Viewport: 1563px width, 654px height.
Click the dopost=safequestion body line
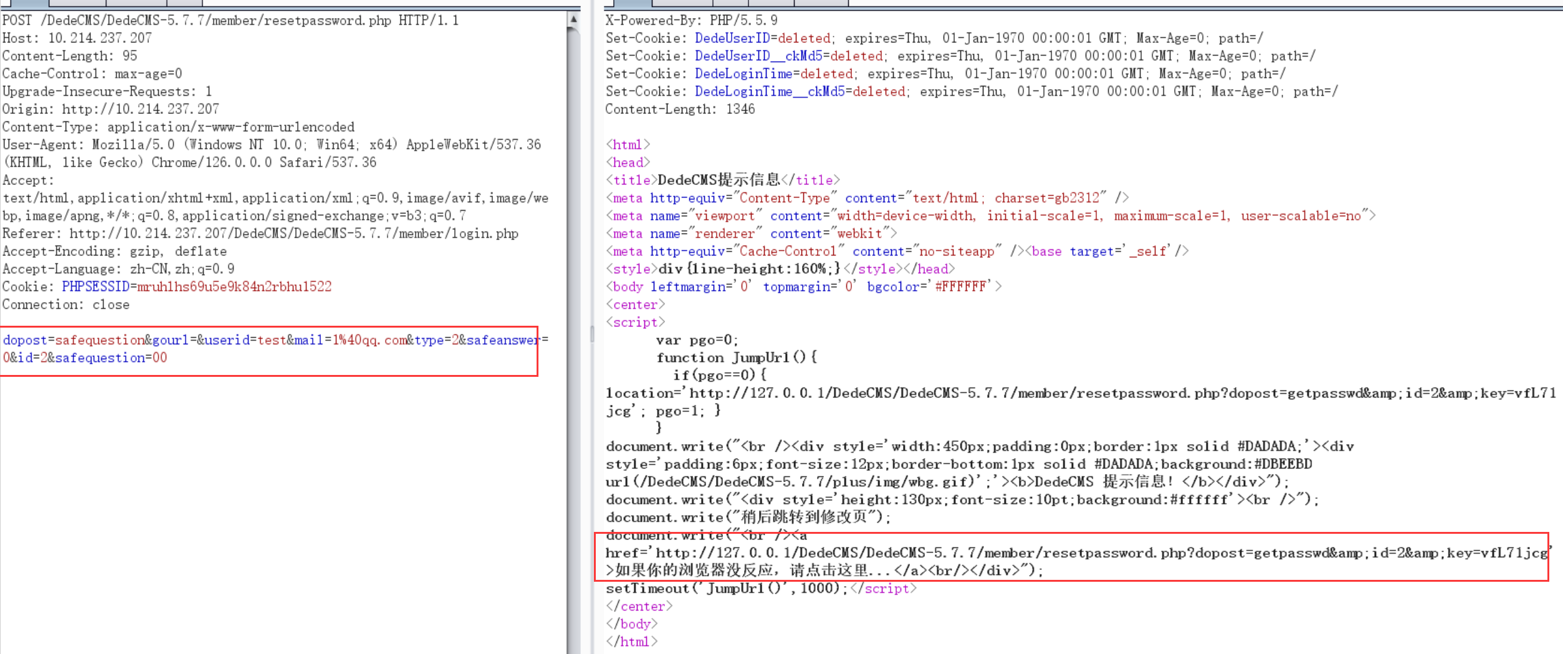point(275,340)
